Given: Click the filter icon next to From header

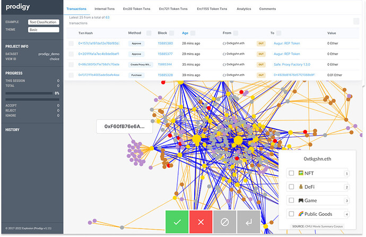Looking at the screenshot, I should pyautogui.click(x=236, y=33).
